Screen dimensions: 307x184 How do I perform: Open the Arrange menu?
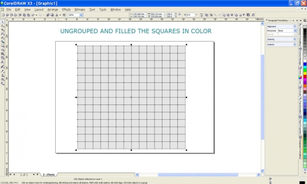(x=53, y=9)
